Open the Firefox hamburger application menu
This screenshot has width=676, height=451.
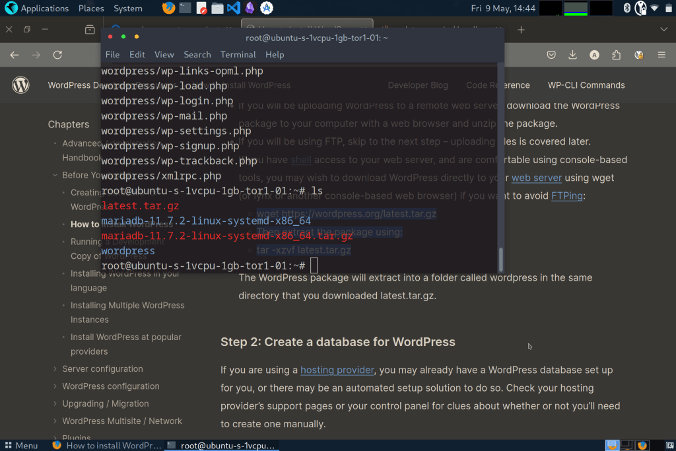661,55
